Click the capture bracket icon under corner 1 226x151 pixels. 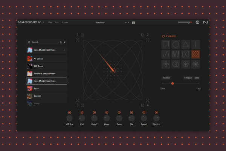78,40
